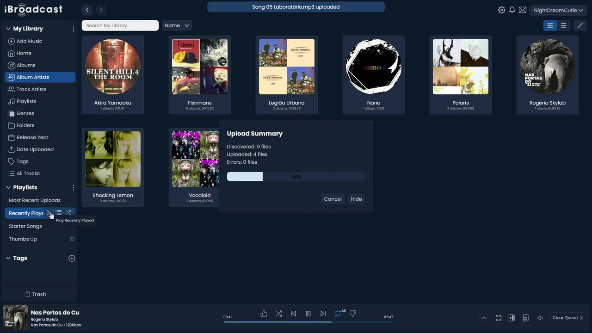Click the pencil edit icon
This screenshot has width=592, height=333.
[580, 25]
